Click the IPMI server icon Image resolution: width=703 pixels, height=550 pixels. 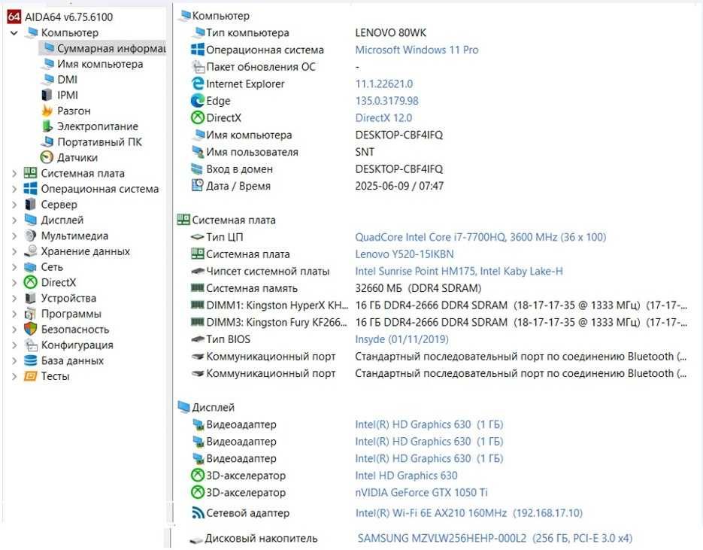coord(47,95)
